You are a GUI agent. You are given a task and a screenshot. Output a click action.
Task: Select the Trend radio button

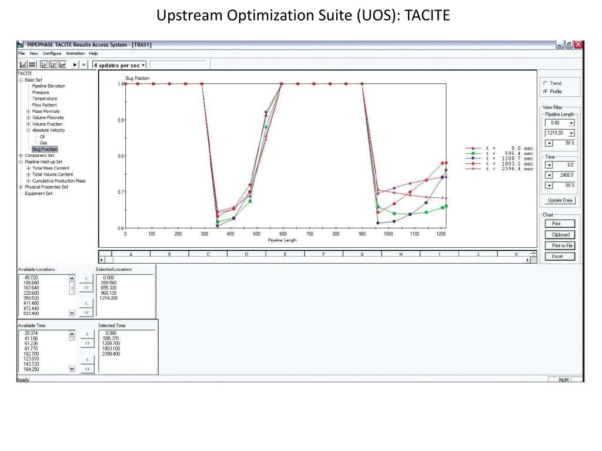[x=545, y=83]
